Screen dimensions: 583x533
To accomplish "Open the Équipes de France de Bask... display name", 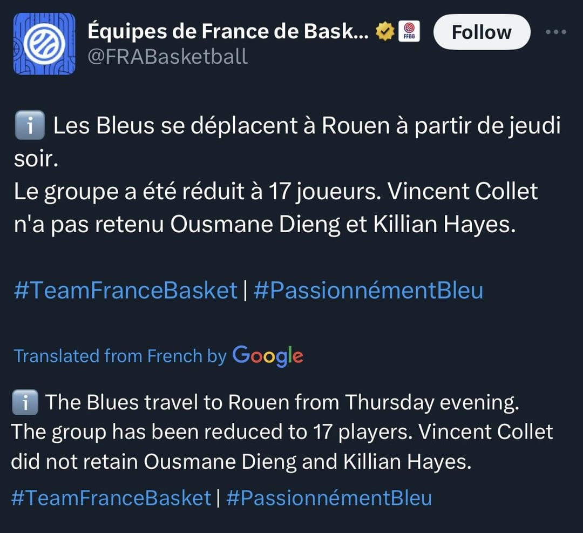I will pyautogui.click(x=228, y=32).
